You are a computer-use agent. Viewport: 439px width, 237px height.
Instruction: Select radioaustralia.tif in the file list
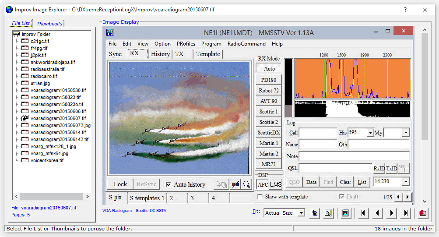(x=47, y=69)
